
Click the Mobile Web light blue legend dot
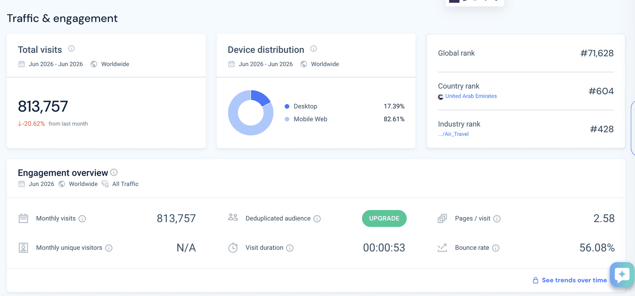287,119
